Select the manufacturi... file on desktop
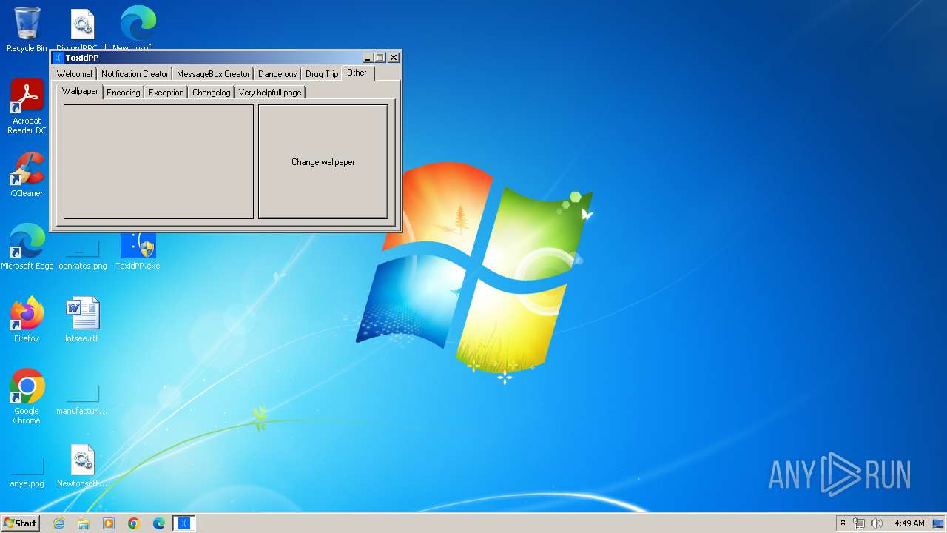947x533 pixels. (82, 401)
